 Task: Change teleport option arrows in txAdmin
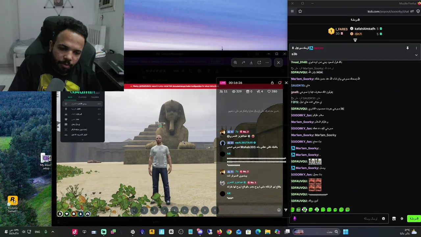coord(99,109)
